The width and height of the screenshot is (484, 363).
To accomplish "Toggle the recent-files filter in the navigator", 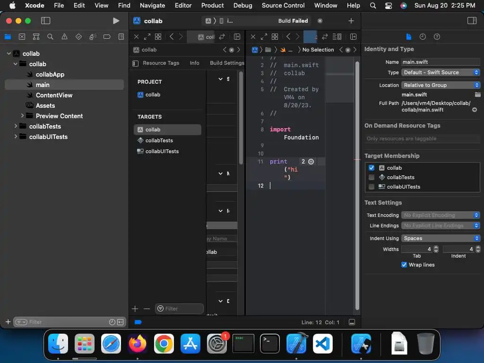I will (112, 322).
